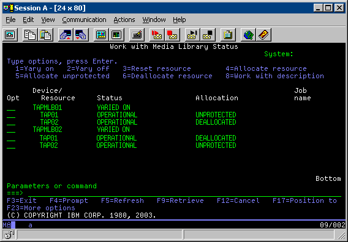Click the 3=Reset resource option text

(157, 68)
